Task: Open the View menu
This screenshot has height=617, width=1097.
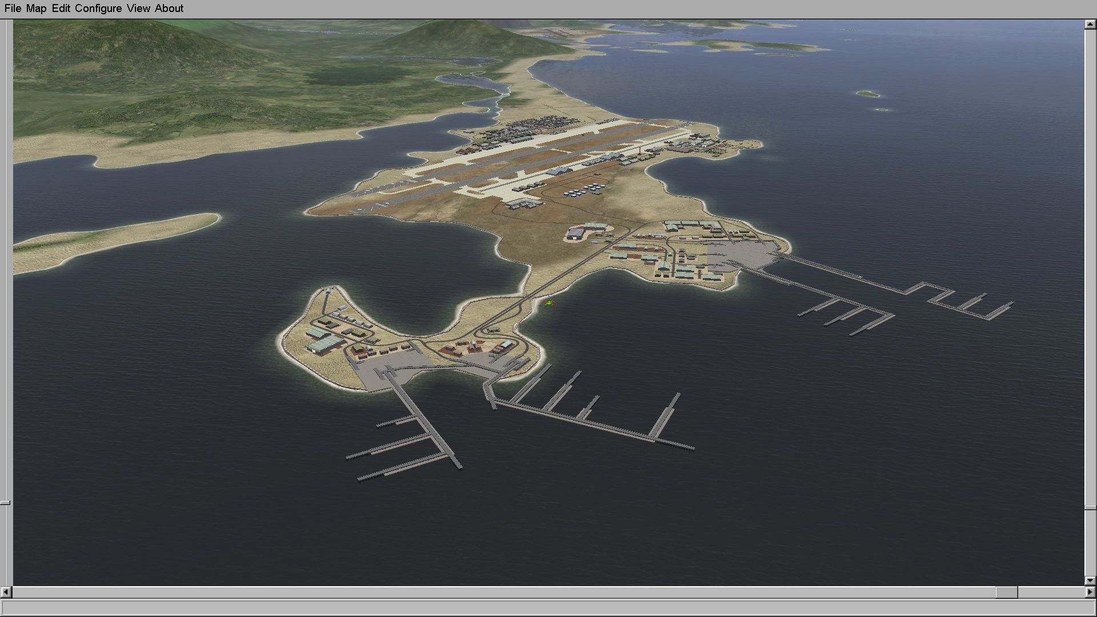Action: pos(138,9)
